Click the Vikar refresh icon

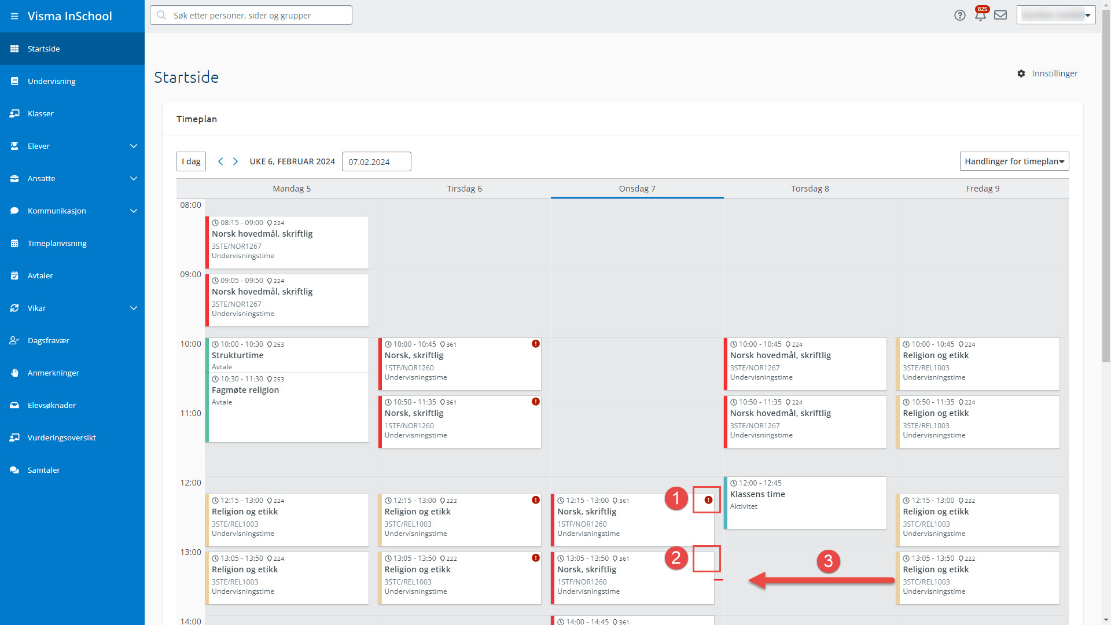[14, 308]
